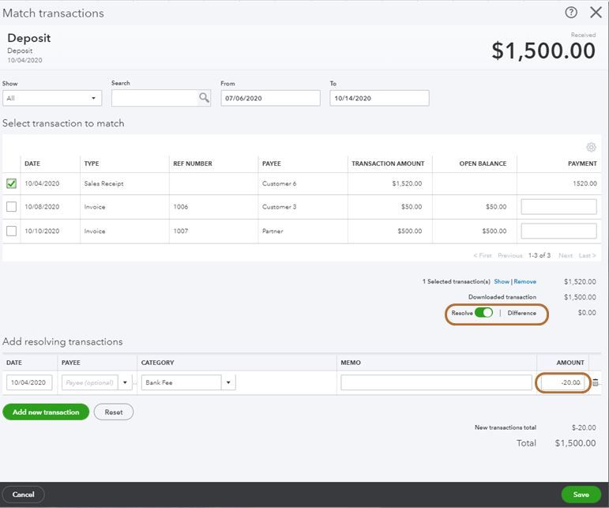Click the Sales Receipt type cell

pyautogui.click(x=103, y=183)
